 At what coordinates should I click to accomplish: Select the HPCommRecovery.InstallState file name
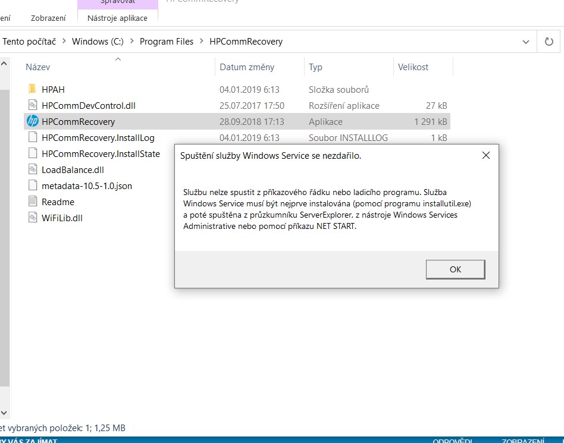[x=101, y=153]
